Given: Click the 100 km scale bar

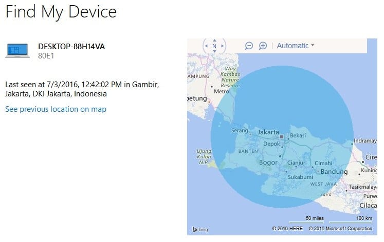Looking at the screenshot, I should click(351, 219).
